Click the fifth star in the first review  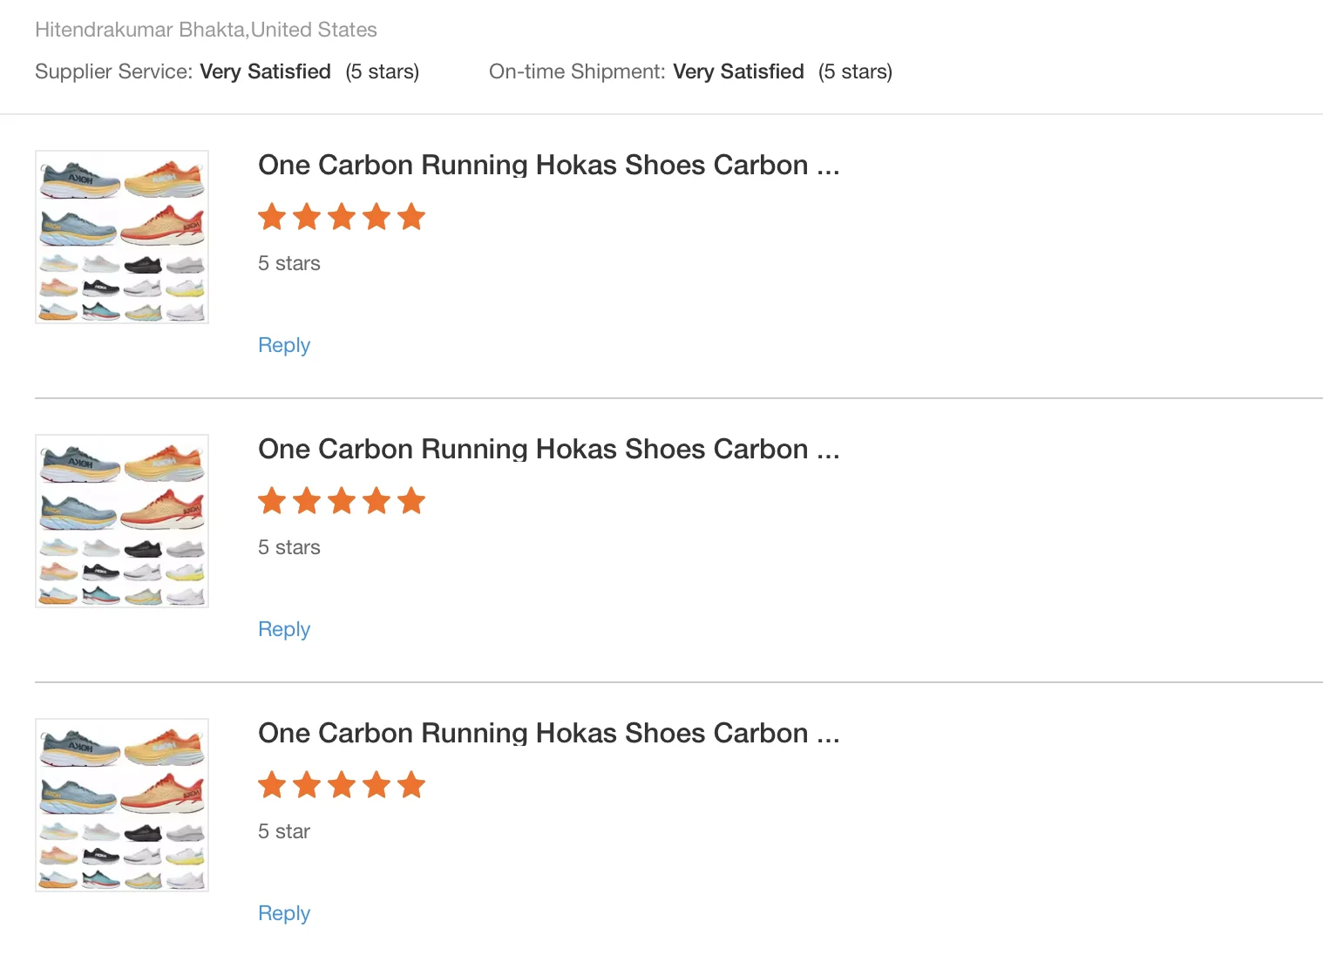click(411, 217)
